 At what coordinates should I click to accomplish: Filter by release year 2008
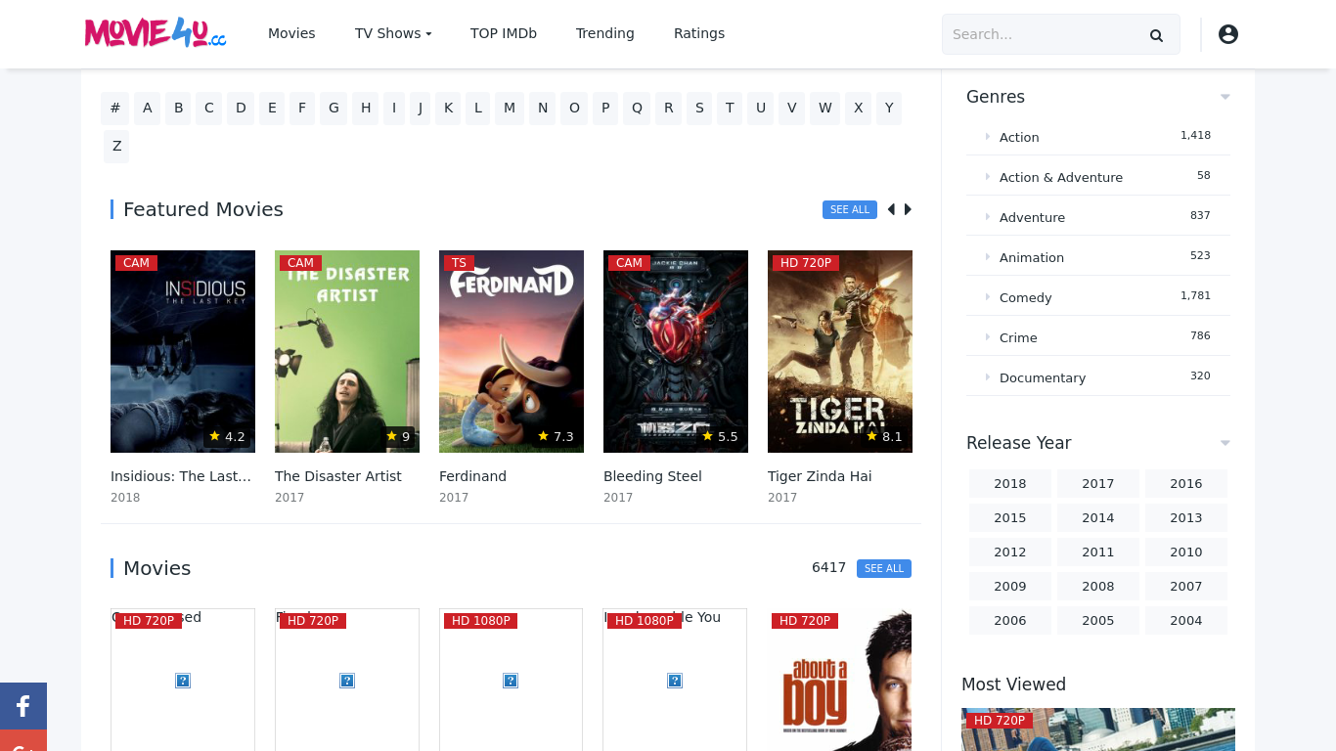[x=1098, y=586]
